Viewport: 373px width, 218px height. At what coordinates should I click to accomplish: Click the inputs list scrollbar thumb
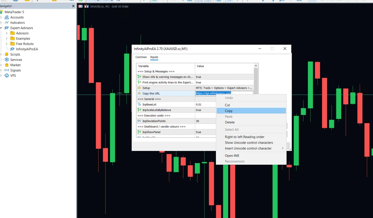click(256, 81)
